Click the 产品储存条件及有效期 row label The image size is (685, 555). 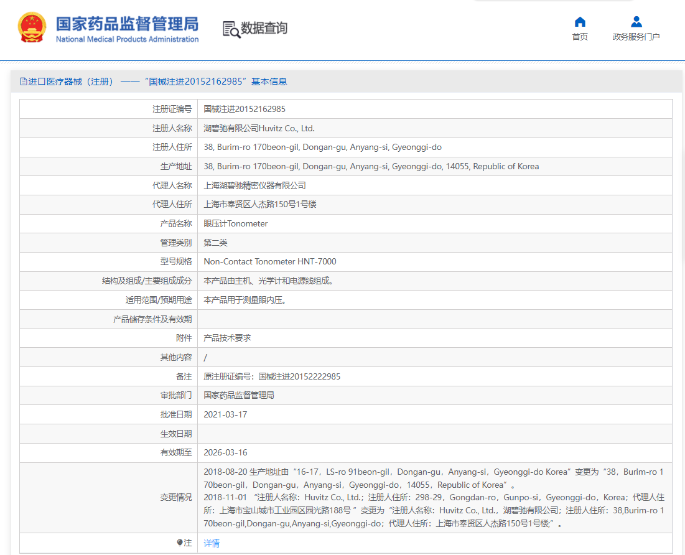click(x=152, y=319)
